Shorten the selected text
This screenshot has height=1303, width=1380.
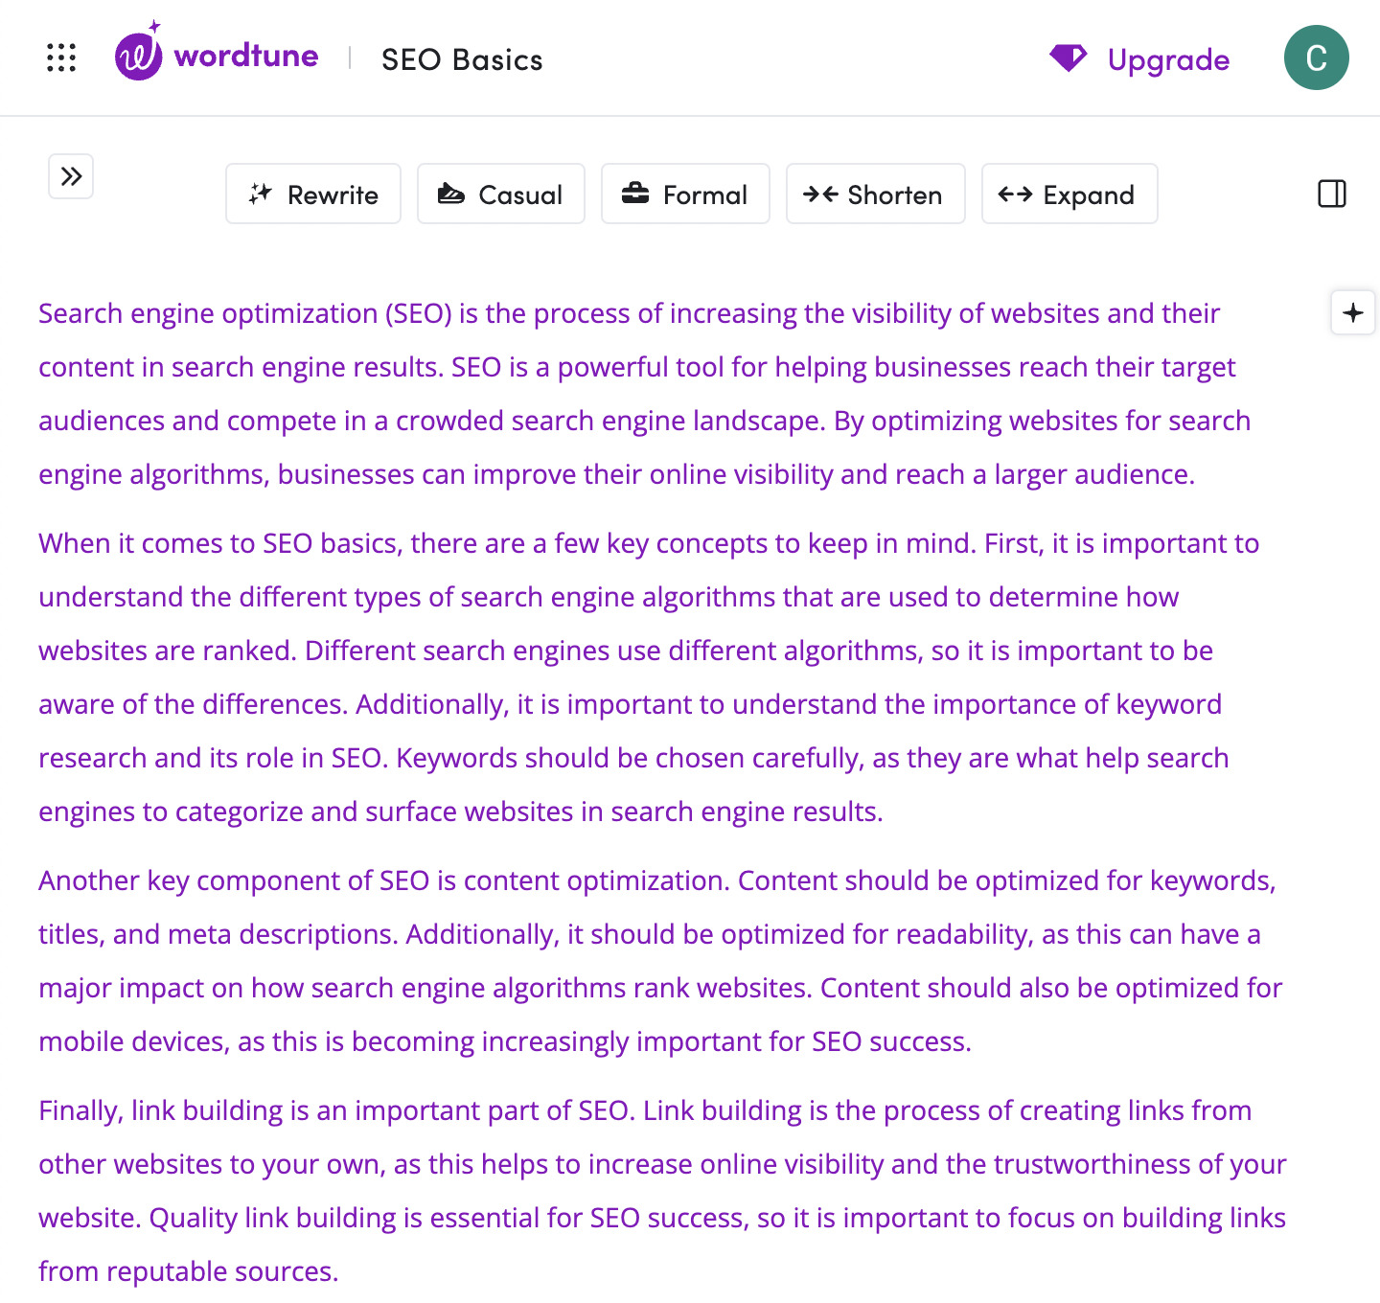click(875, 194)
